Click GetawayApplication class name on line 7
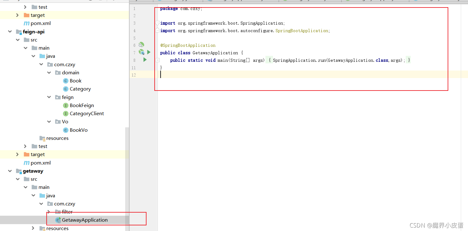The height and width of the screenshot is (231, 468). [215, 53]
